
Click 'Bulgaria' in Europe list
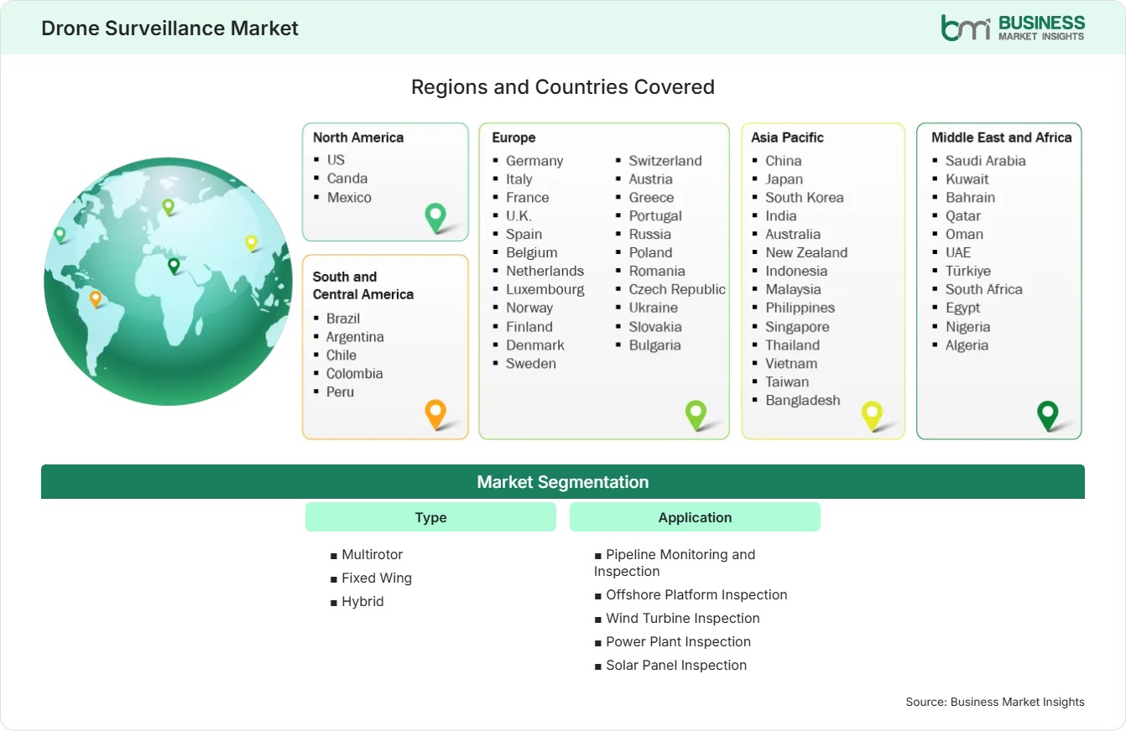pyautogui.click(x=655, y=345)
